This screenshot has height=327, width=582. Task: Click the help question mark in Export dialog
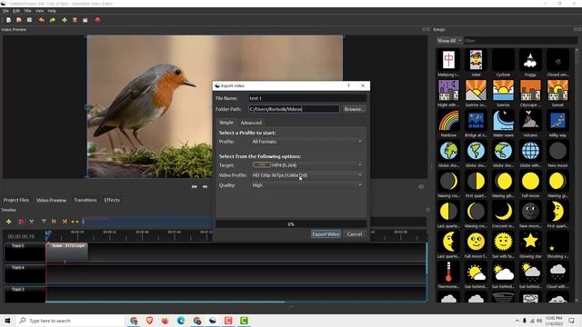[x=348, y=85]
